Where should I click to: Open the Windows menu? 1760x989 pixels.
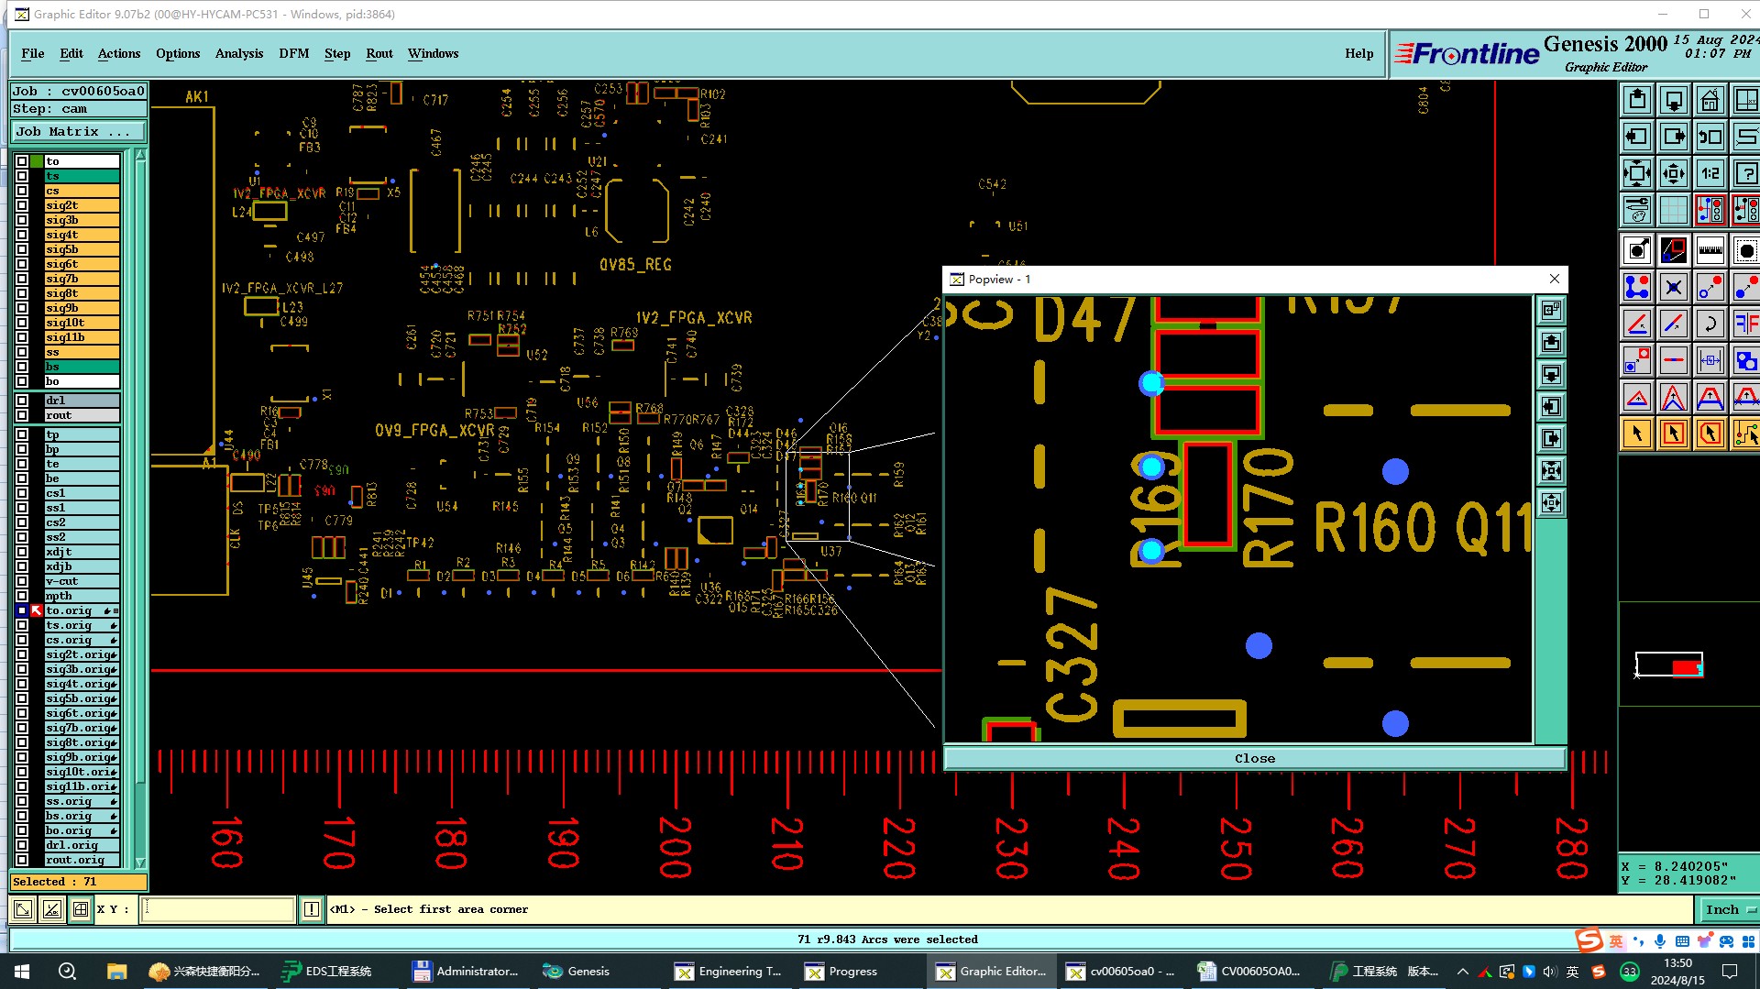tap(433, 53)
